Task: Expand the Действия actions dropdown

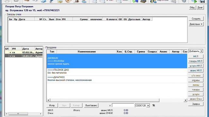Action: pos(196,24)
